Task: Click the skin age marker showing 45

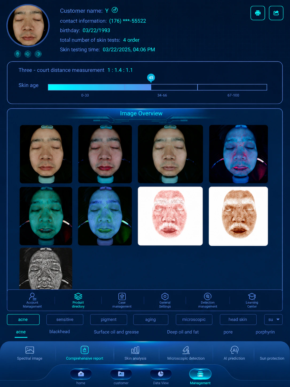Action: click(151, 78)
